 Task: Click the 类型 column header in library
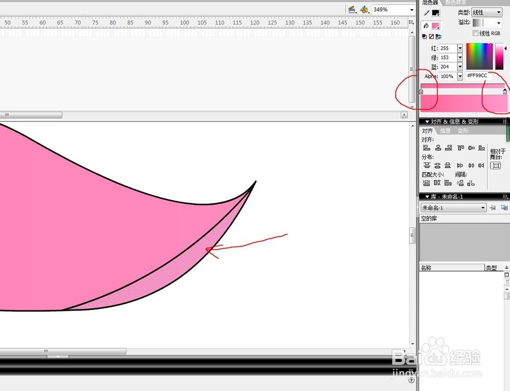pos(493,268)
